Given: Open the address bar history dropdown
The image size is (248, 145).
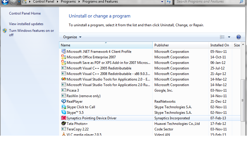Looking at the screenshot, I should click(x=162, y=2).
